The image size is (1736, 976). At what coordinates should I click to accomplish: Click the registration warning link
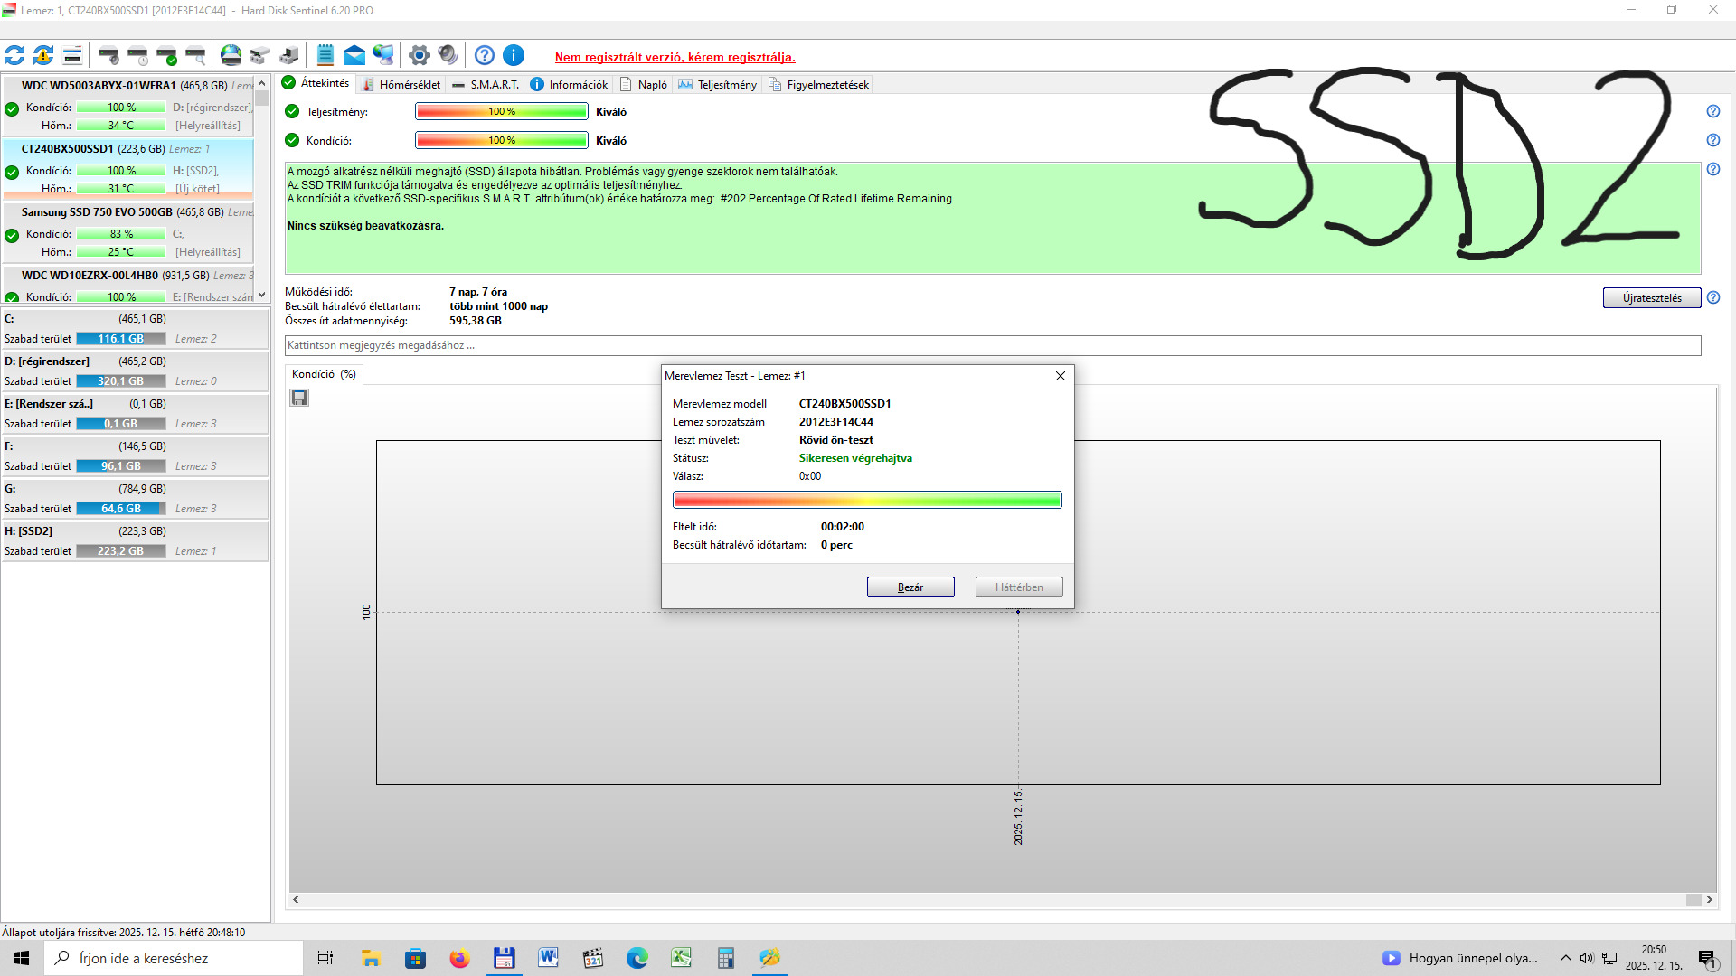point(675,57)
